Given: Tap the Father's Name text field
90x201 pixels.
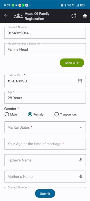Looking at the screenshot, I should click(45, 160).
